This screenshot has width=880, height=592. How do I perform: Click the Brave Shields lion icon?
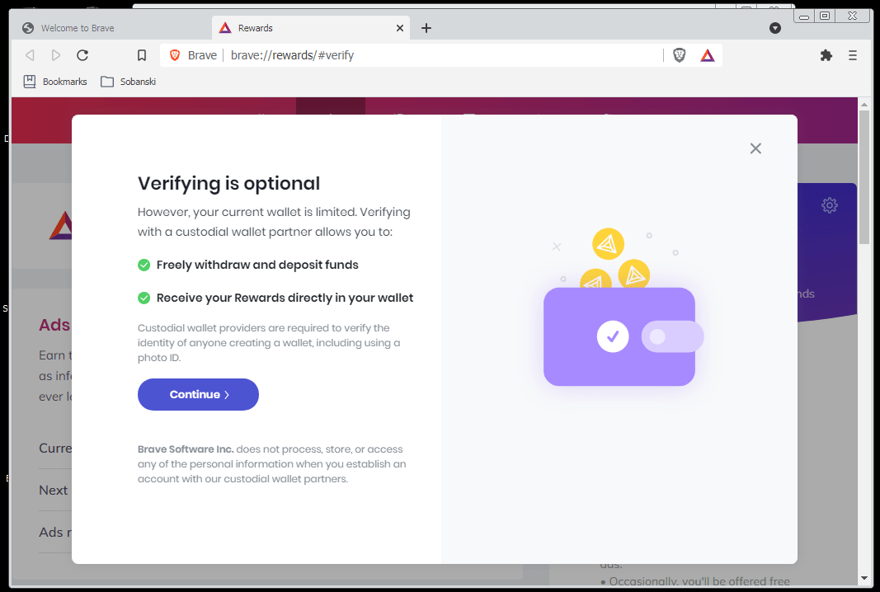coord(679,55)
